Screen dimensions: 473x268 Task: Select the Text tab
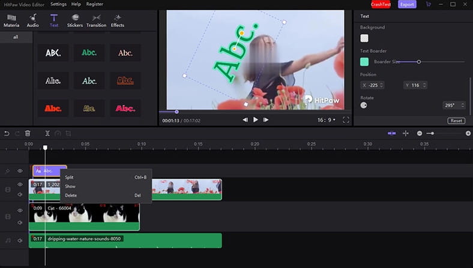click(x=54, y=20)
